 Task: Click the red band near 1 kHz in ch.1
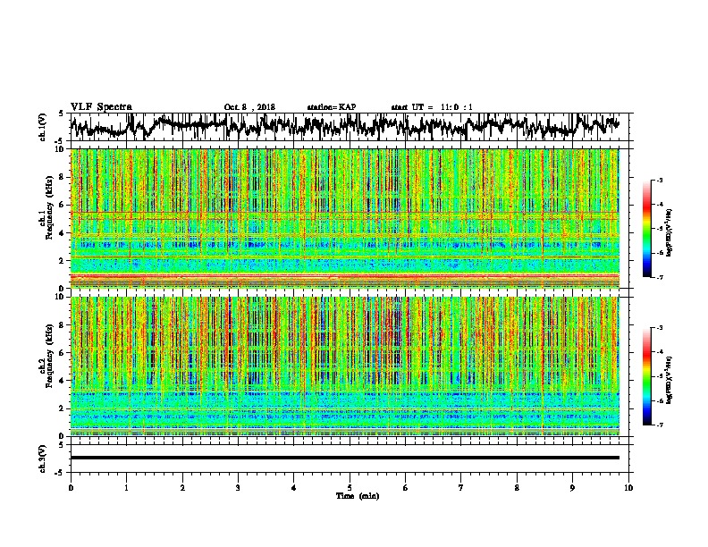344,276
